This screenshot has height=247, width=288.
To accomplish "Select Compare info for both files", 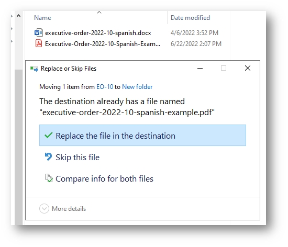I will [x=104, y=179].
